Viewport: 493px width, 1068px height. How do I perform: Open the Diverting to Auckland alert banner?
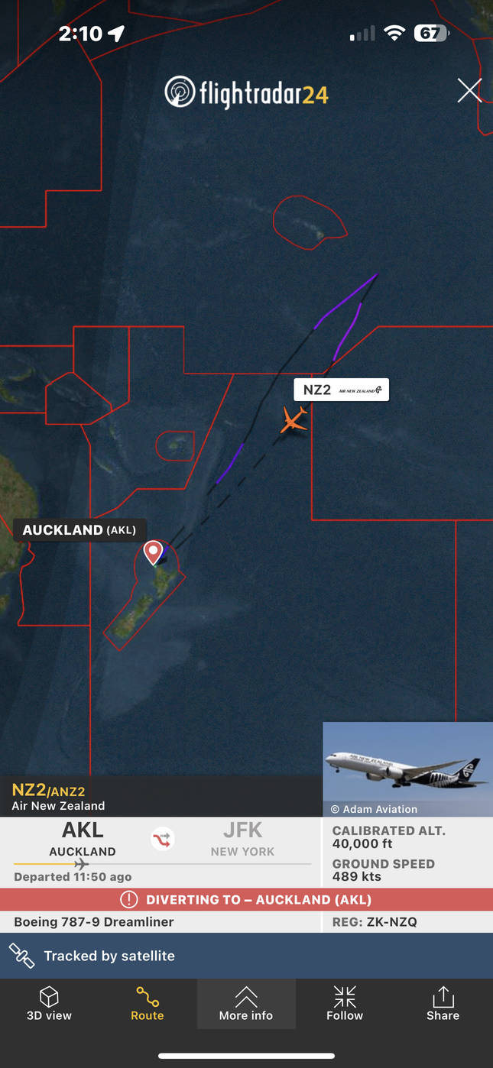point(246,900)
